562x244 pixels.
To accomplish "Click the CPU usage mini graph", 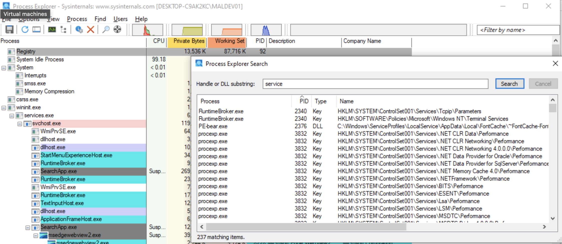I will pos(147,30).
